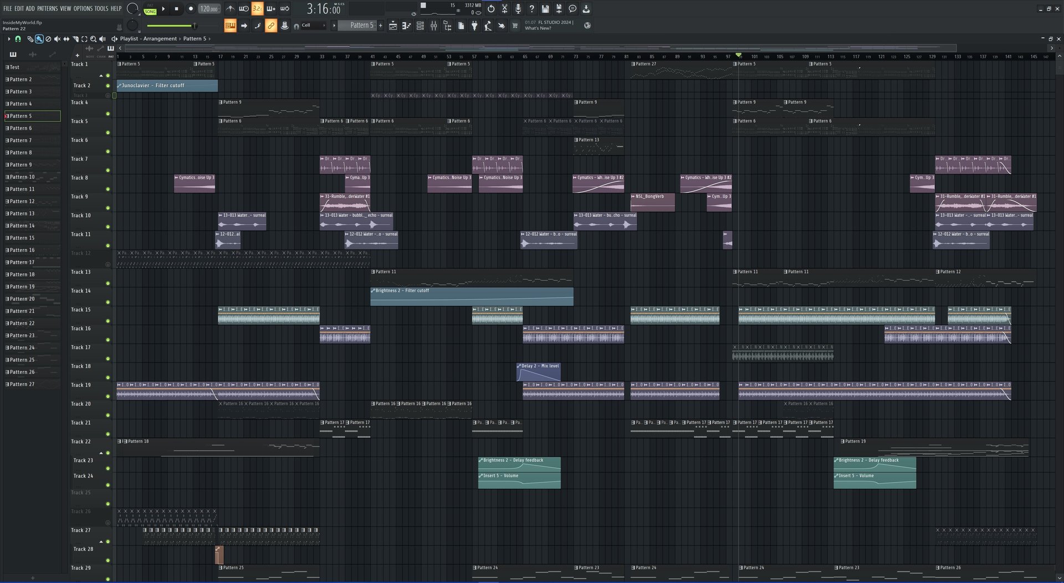Toggle mute light on Track 5
This screenshot has height=583, width=1064.
[108, 133]
